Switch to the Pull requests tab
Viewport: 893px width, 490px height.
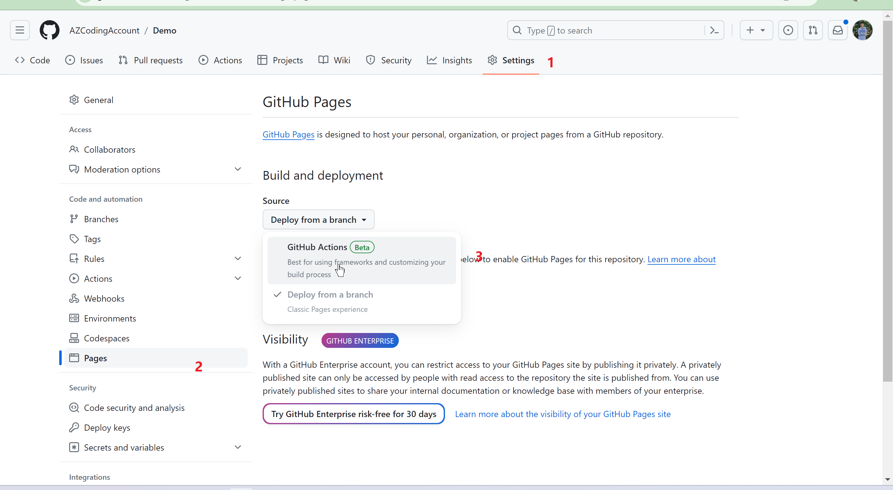point(150,61)
